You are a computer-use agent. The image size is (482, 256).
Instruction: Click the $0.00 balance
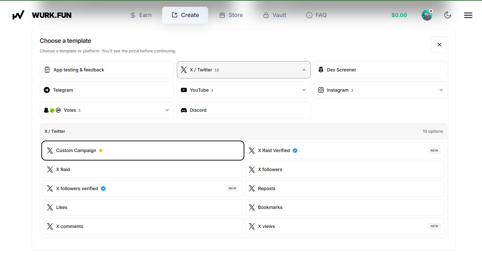coord(399,15)
